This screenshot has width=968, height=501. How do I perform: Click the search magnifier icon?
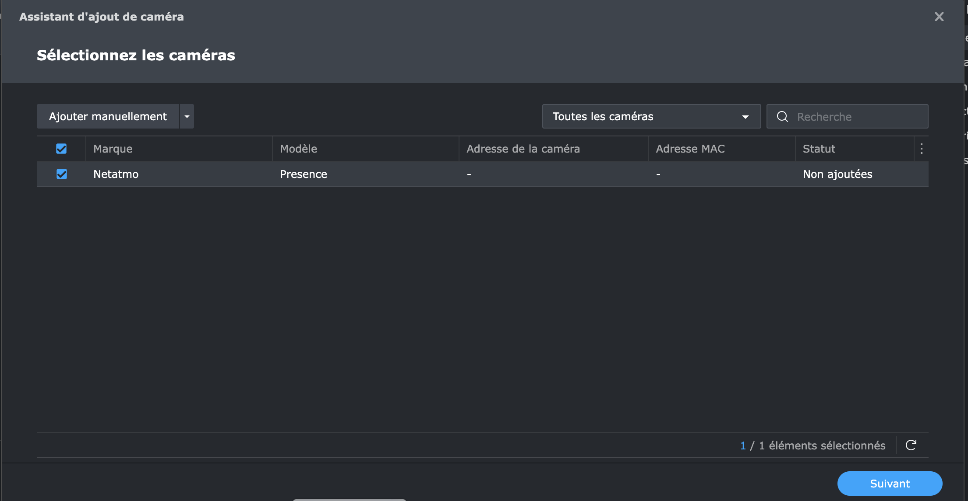pos(782,117)
